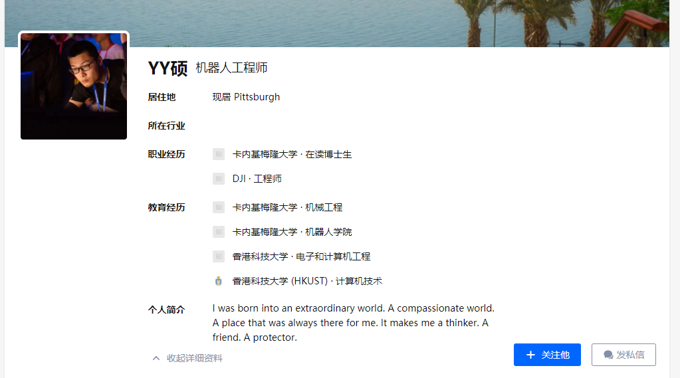Click the bio text starting 'I was born'
680x378 pixels.
(x=354, y=322)
